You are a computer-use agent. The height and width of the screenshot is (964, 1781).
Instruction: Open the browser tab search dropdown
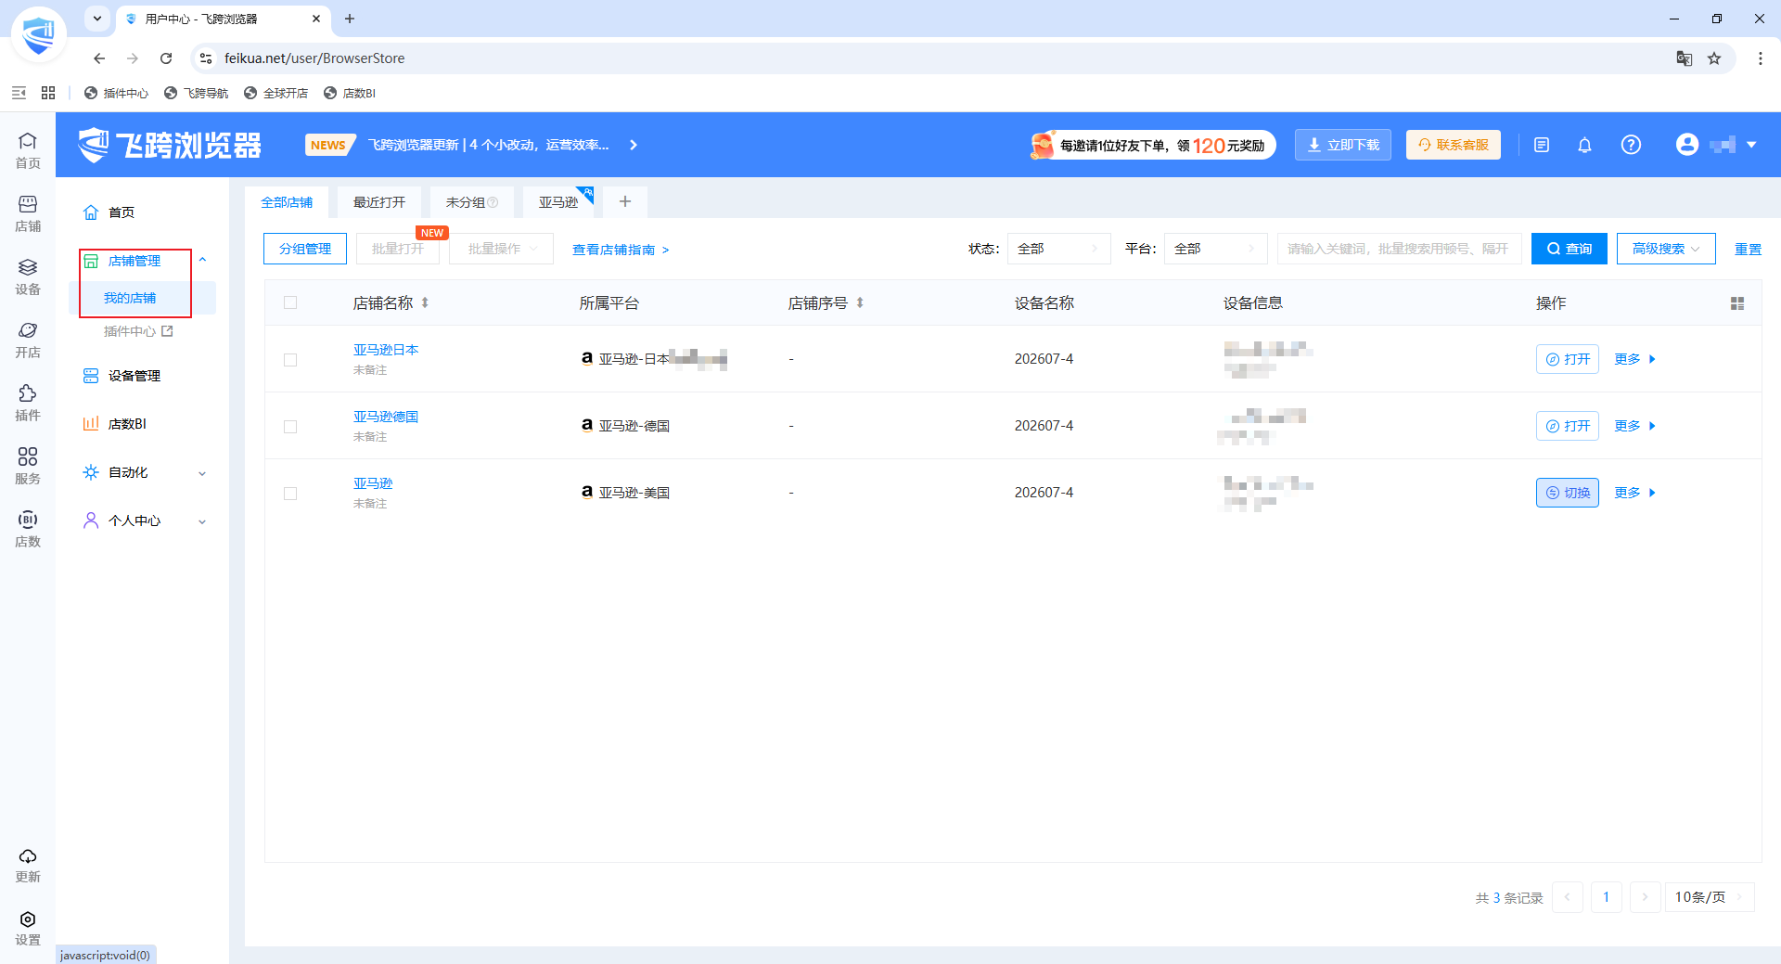coord(96,19)
